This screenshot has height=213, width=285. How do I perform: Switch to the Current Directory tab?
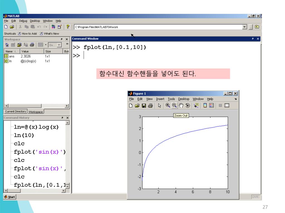pyautogui.click(x=16, y=111)
